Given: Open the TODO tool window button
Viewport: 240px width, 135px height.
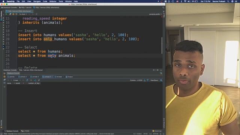Looking at the screenshot, I should pos(25,131).
